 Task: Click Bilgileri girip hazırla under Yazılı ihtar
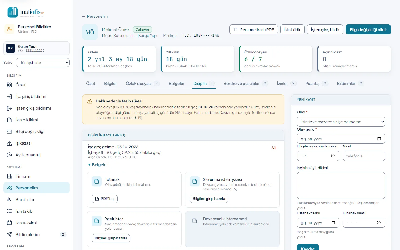111,238
